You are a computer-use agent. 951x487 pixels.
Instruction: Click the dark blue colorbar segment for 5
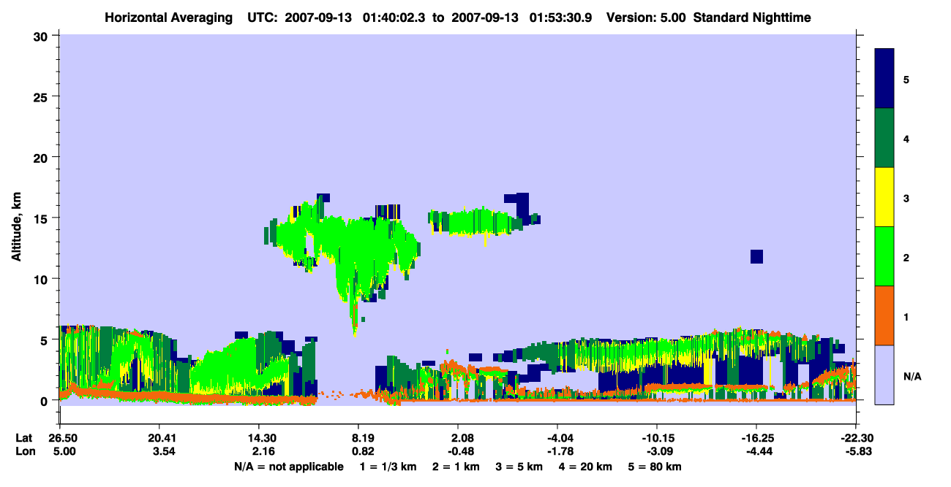(884, 79)
